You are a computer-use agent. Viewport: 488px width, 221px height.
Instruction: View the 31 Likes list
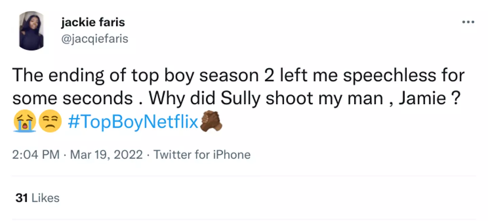click(37, 198)
